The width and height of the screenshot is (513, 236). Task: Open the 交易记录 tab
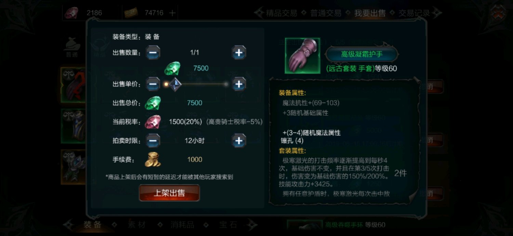point(414,13)
